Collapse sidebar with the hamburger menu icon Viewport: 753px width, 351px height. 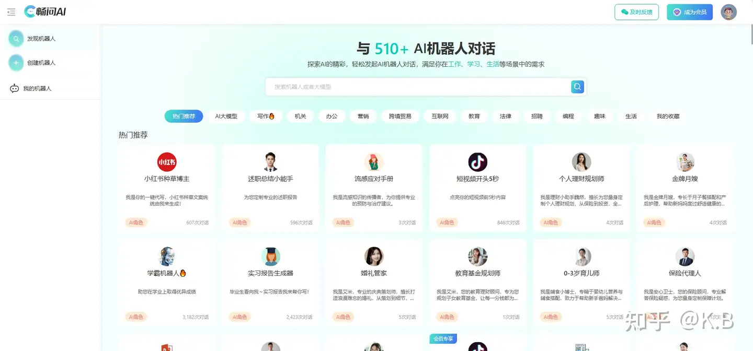[11, 12]
